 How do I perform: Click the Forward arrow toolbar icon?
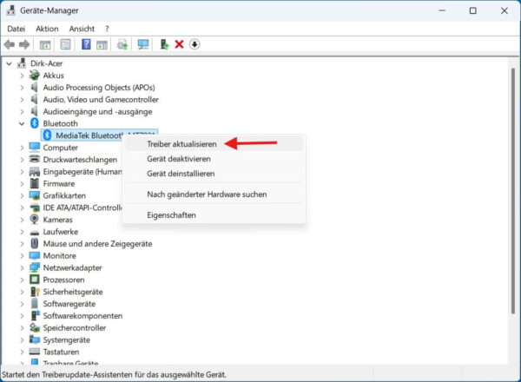24,44
